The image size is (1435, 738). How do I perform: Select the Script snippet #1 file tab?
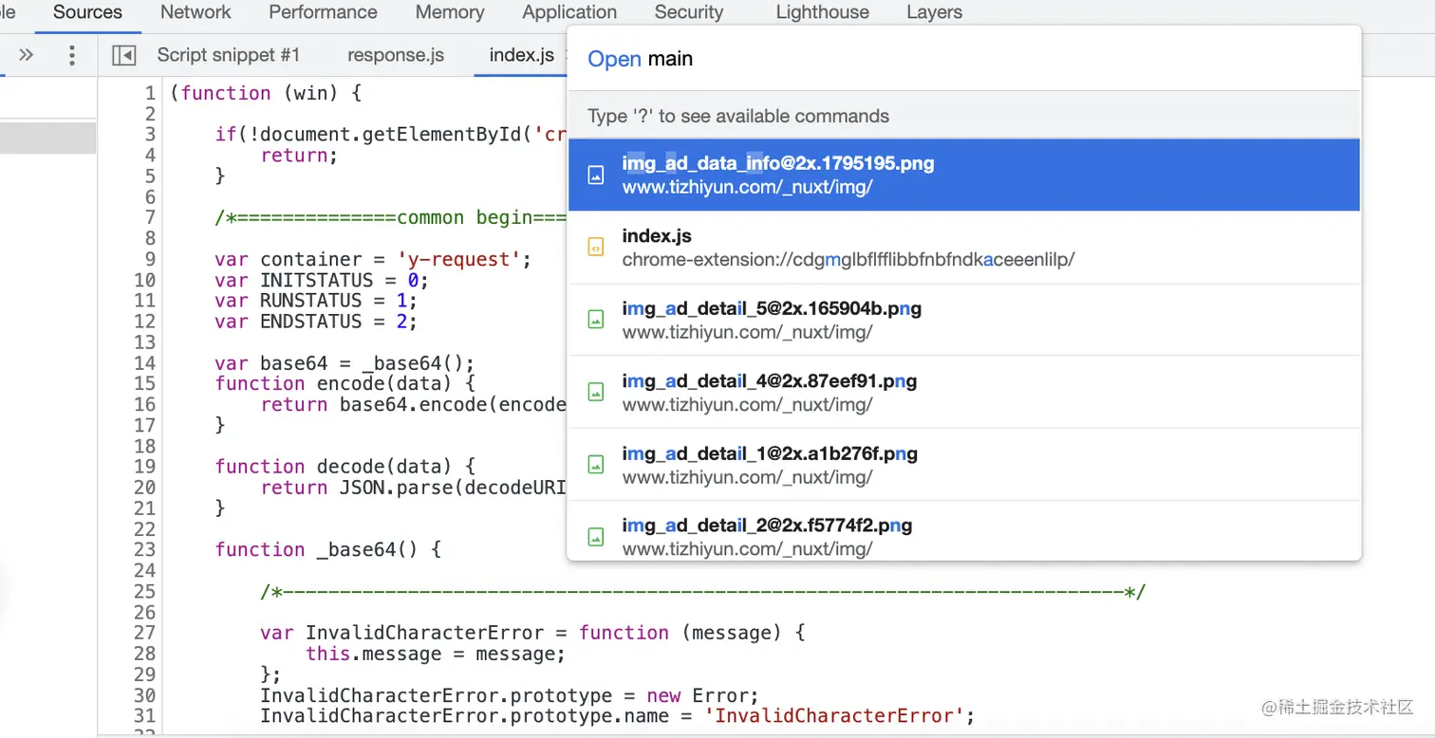(x=229, y=55)
